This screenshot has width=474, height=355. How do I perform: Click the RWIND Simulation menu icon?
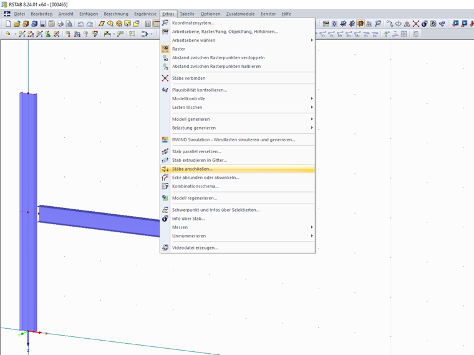(165, 140)
